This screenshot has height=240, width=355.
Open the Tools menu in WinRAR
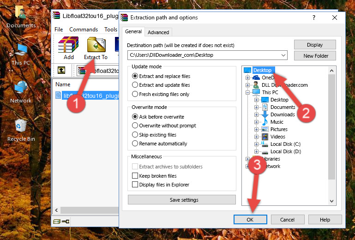click(x=111, y=30)
